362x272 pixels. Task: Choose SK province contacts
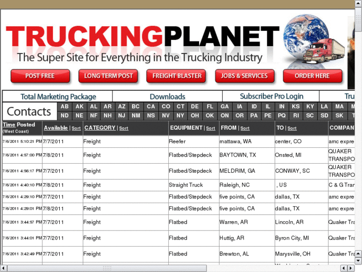pyautogui.click(x=339, y=115)
